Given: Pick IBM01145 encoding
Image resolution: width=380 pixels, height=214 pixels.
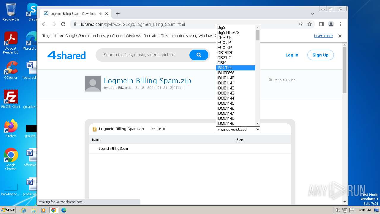Looking at the screenshot, I should [236, 103].
